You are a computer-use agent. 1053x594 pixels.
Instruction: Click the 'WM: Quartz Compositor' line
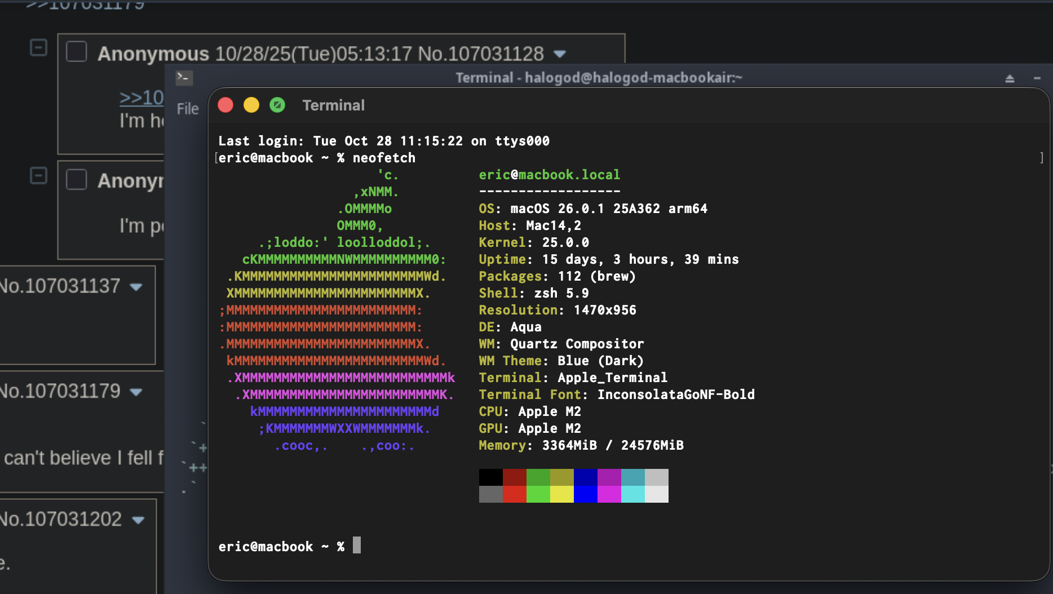click(x=561, y=344)
